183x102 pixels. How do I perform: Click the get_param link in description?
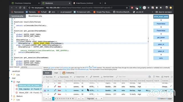point(51,68)
